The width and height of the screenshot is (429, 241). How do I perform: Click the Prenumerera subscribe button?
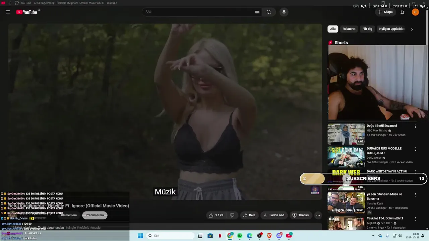(x=95, y=215)
